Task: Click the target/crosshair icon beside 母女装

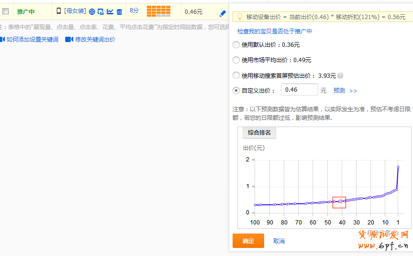Action: [x=92, y=11]
